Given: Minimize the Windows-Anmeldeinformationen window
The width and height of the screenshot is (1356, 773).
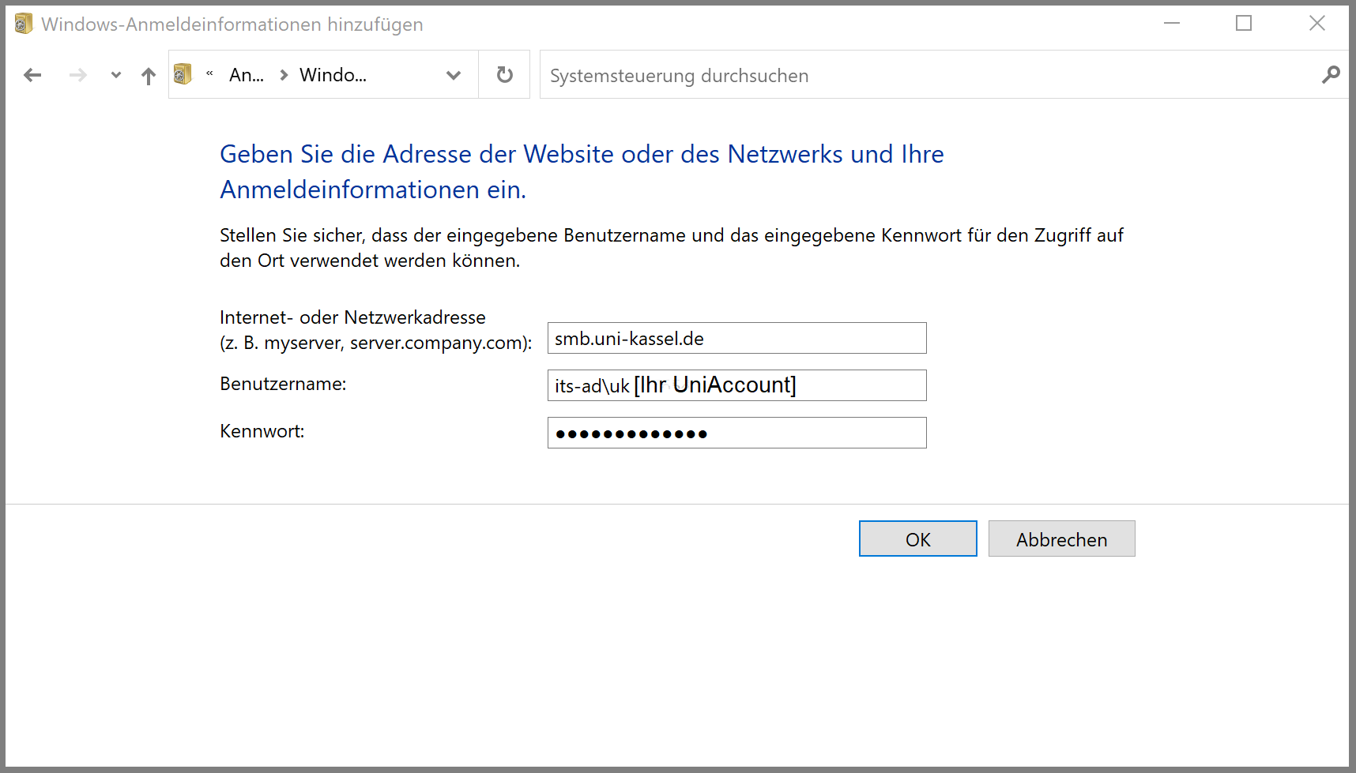Looking at the screenshot, I should pyautogui.click(x=1172, y=24).
